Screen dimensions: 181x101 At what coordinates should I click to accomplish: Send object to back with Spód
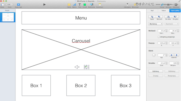click(x=152, y=17)
